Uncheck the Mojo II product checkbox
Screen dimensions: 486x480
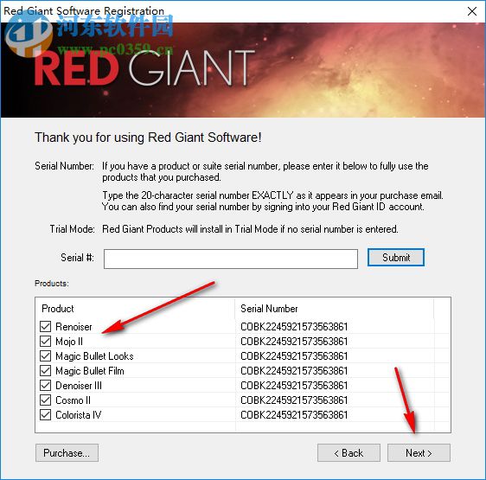46,341
